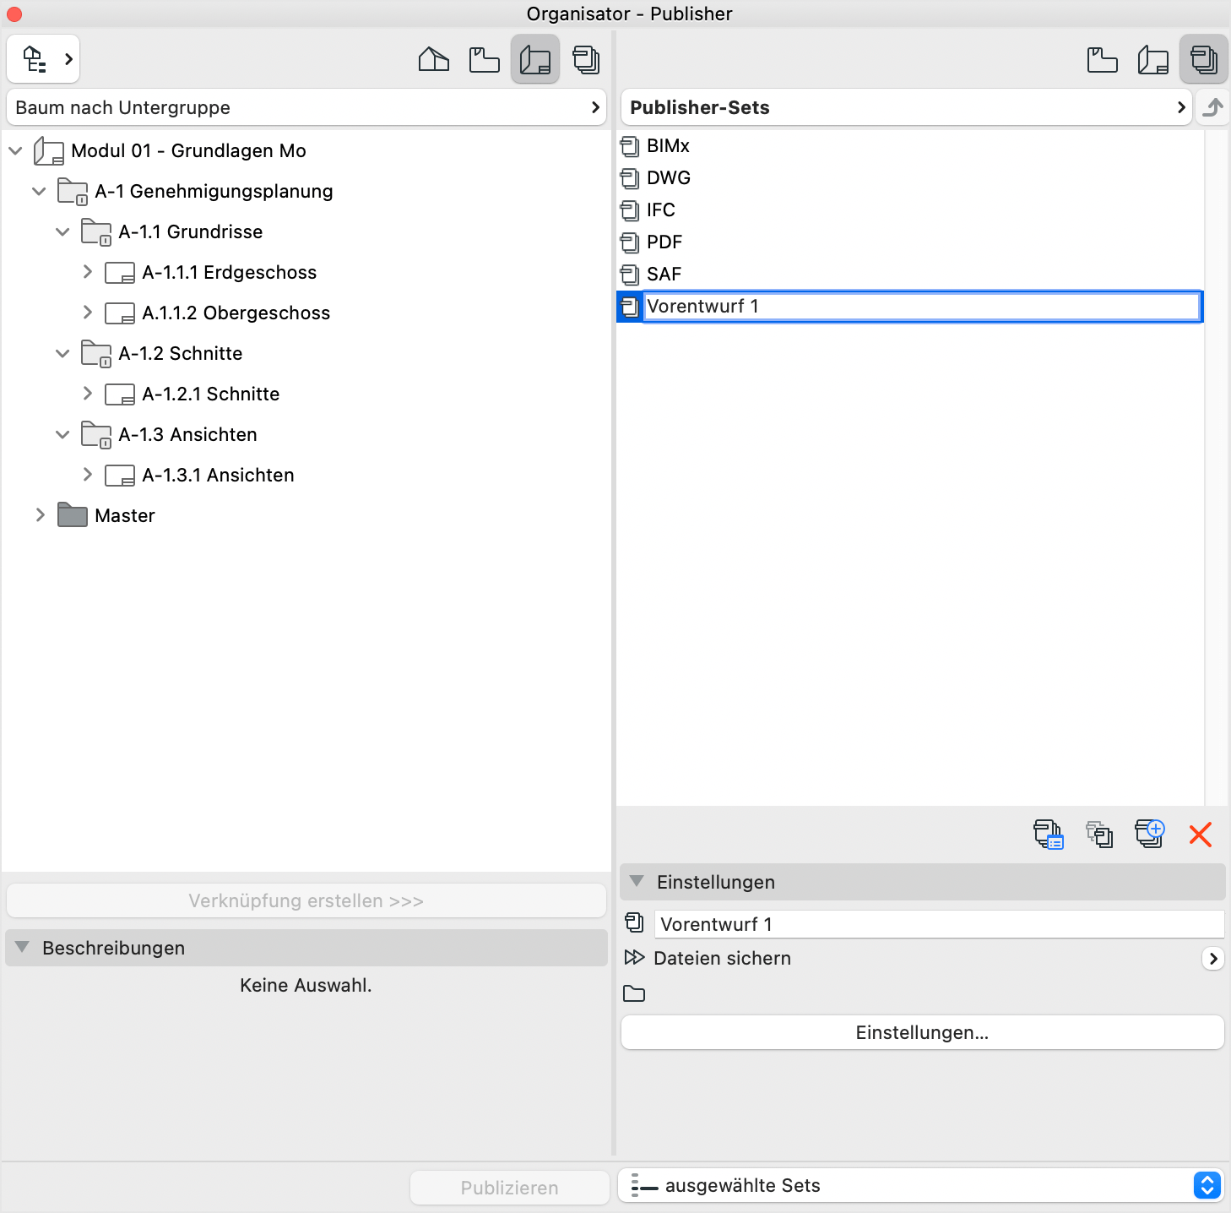Switch left panel to Ausschnitt-Mappe (bookmark icon)

point(484,59)
